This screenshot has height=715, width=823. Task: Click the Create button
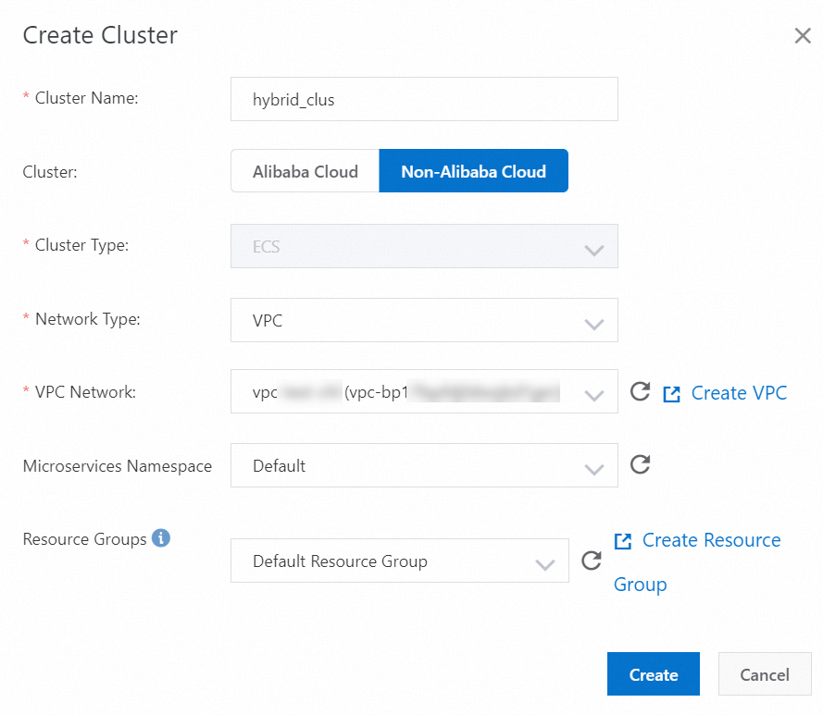(x=653, y=673)
